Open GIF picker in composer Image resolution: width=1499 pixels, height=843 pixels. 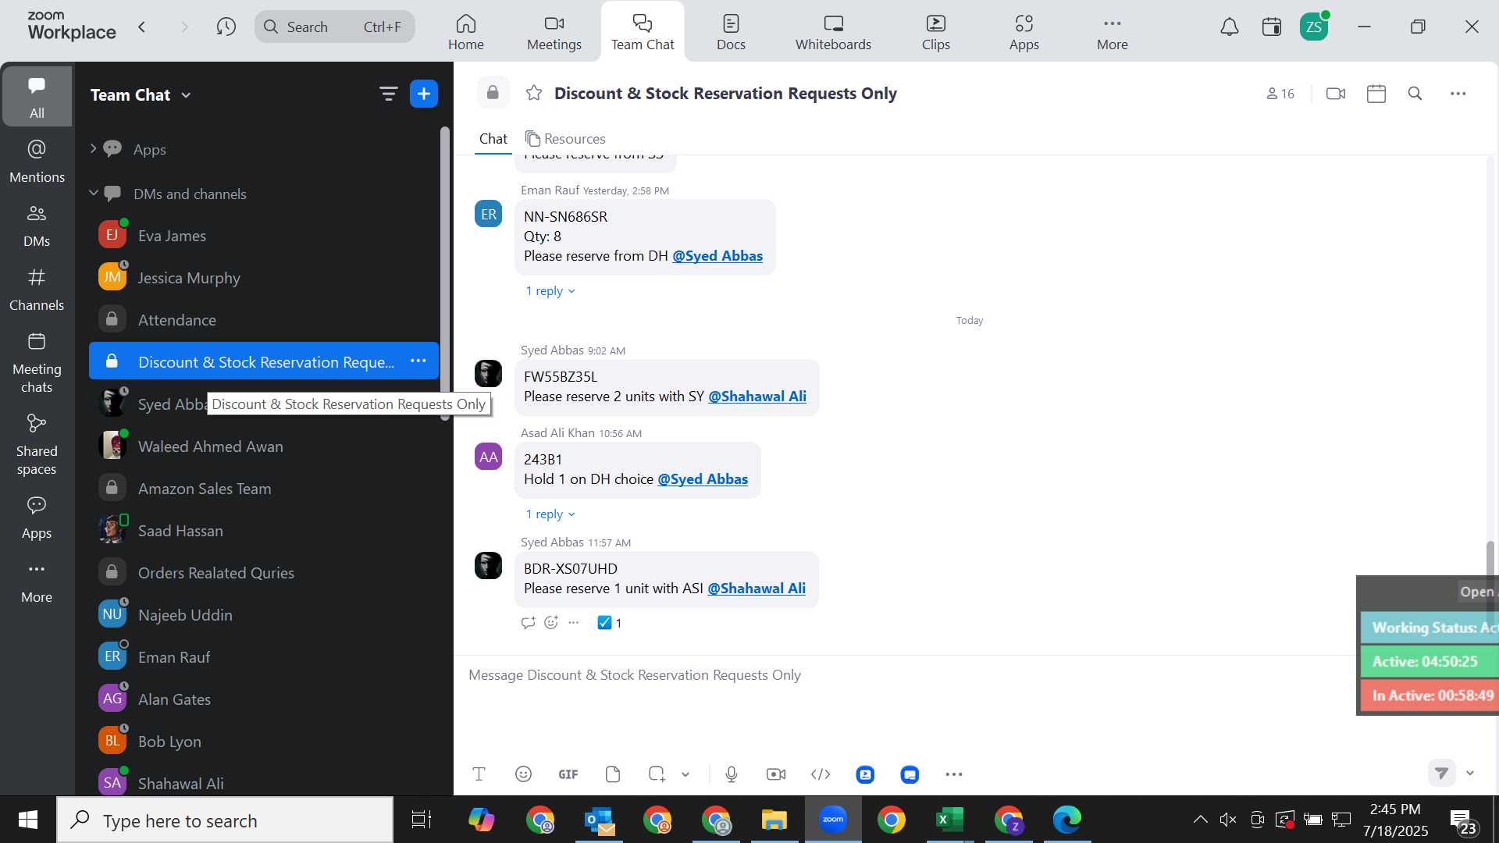pos(568,774)
